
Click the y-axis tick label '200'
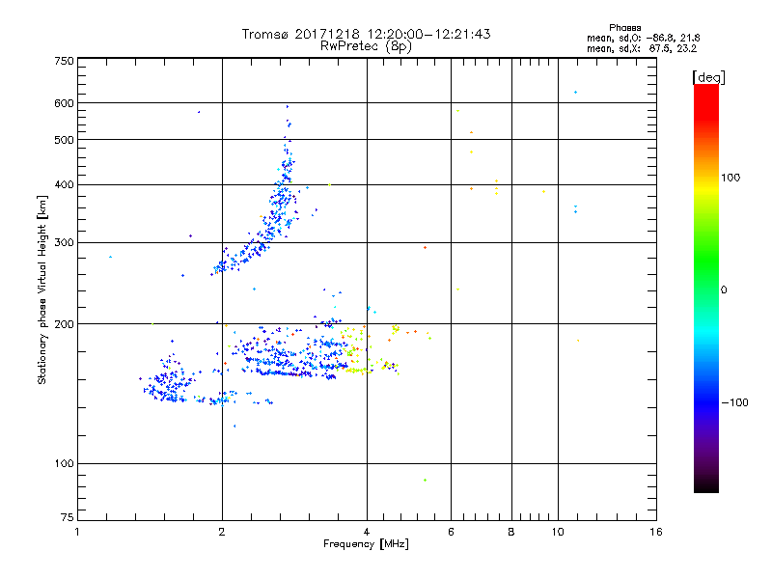pos(64,324)
